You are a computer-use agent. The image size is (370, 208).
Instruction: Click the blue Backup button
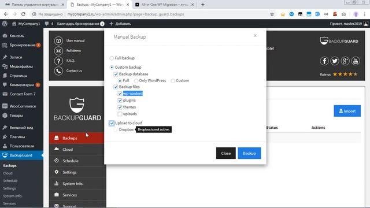(249, 153)
